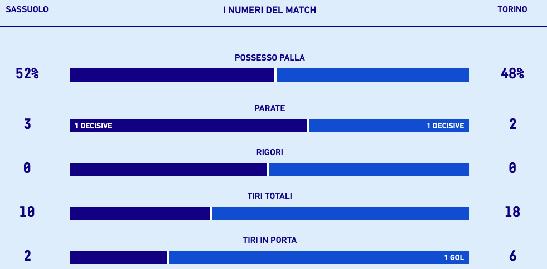The height and width of the screenshot is (269, 547).
Task: Click Torino's light-blue possession bar segment
Action: point(372,75)
